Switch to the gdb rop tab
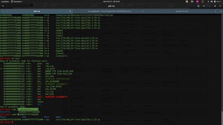 pos(37,11)
